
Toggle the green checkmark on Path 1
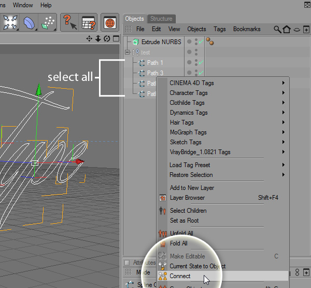click(x=201, y=63)
